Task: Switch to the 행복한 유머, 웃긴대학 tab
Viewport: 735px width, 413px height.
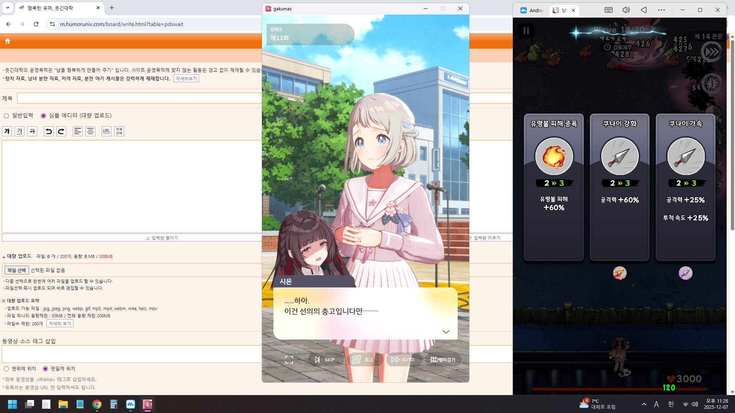Action: [59, 8]
